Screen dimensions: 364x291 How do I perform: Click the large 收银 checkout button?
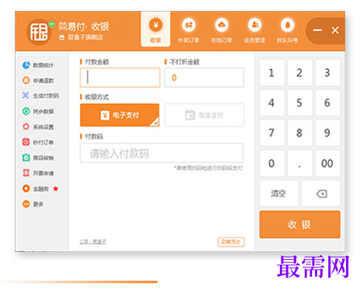pyautogui.click(x=299, y=224)
